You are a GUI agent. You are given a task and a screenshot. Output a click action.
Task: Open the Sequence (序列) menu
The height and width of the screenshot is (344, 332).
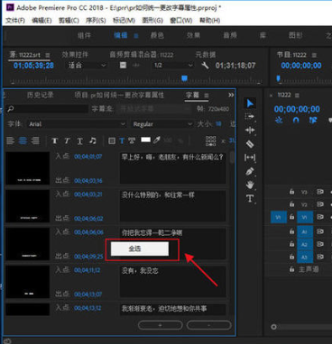[x=96, y=21]
